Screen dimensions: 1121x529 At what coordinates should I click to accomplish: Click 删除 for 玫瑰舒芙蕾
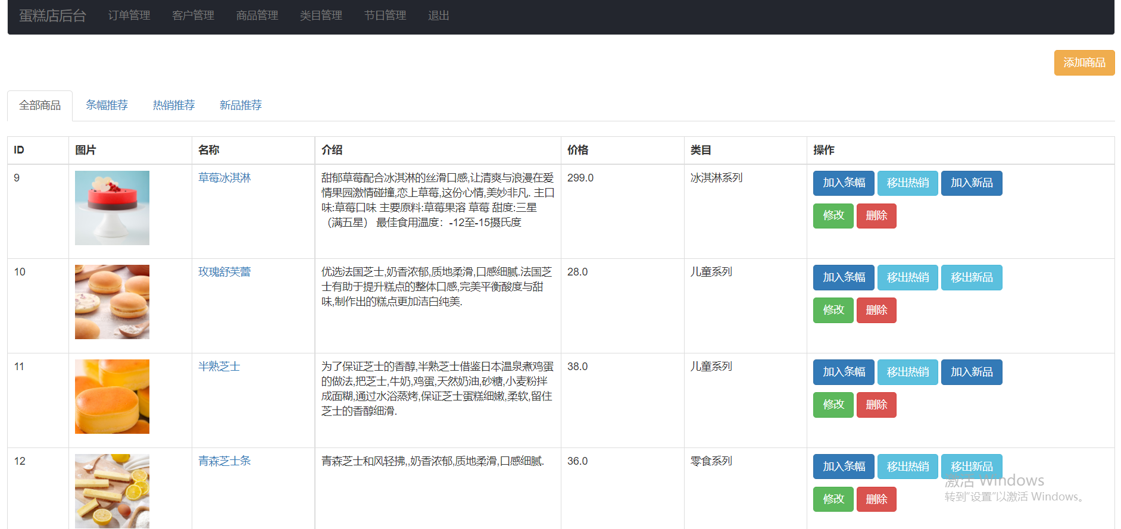[876, 311]
